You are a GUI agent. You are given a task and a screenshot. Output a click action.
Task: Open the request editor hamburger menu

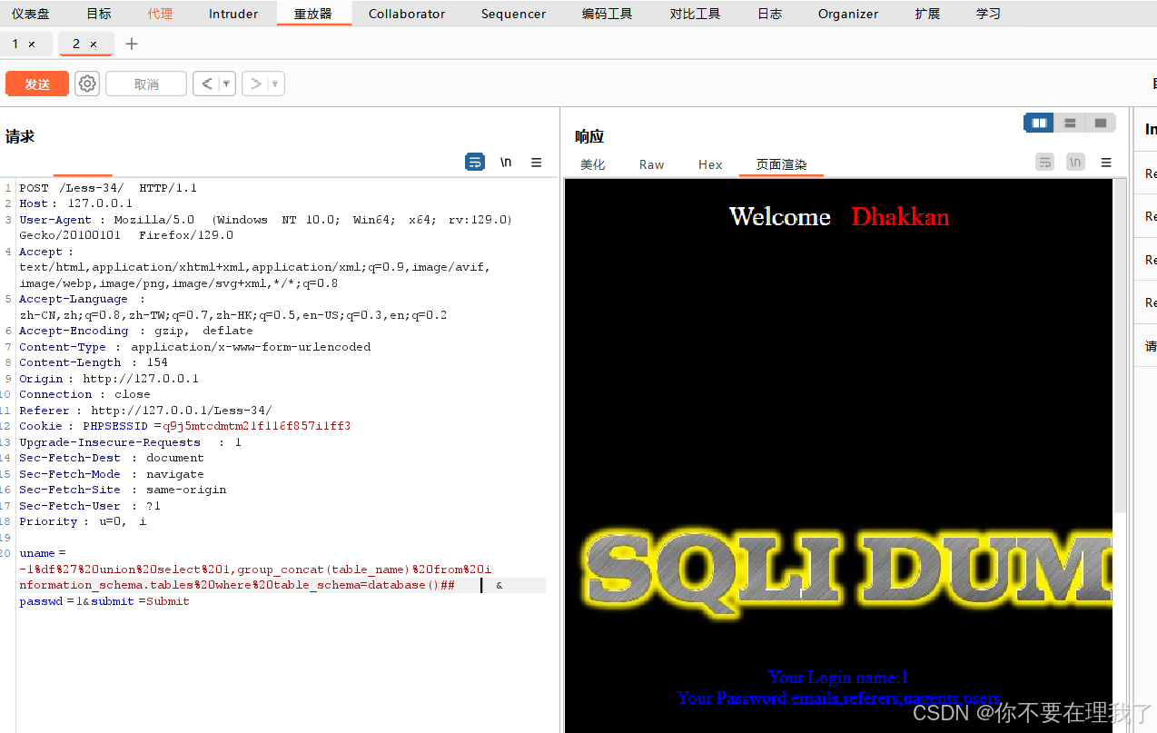click(x=537, y=162)
